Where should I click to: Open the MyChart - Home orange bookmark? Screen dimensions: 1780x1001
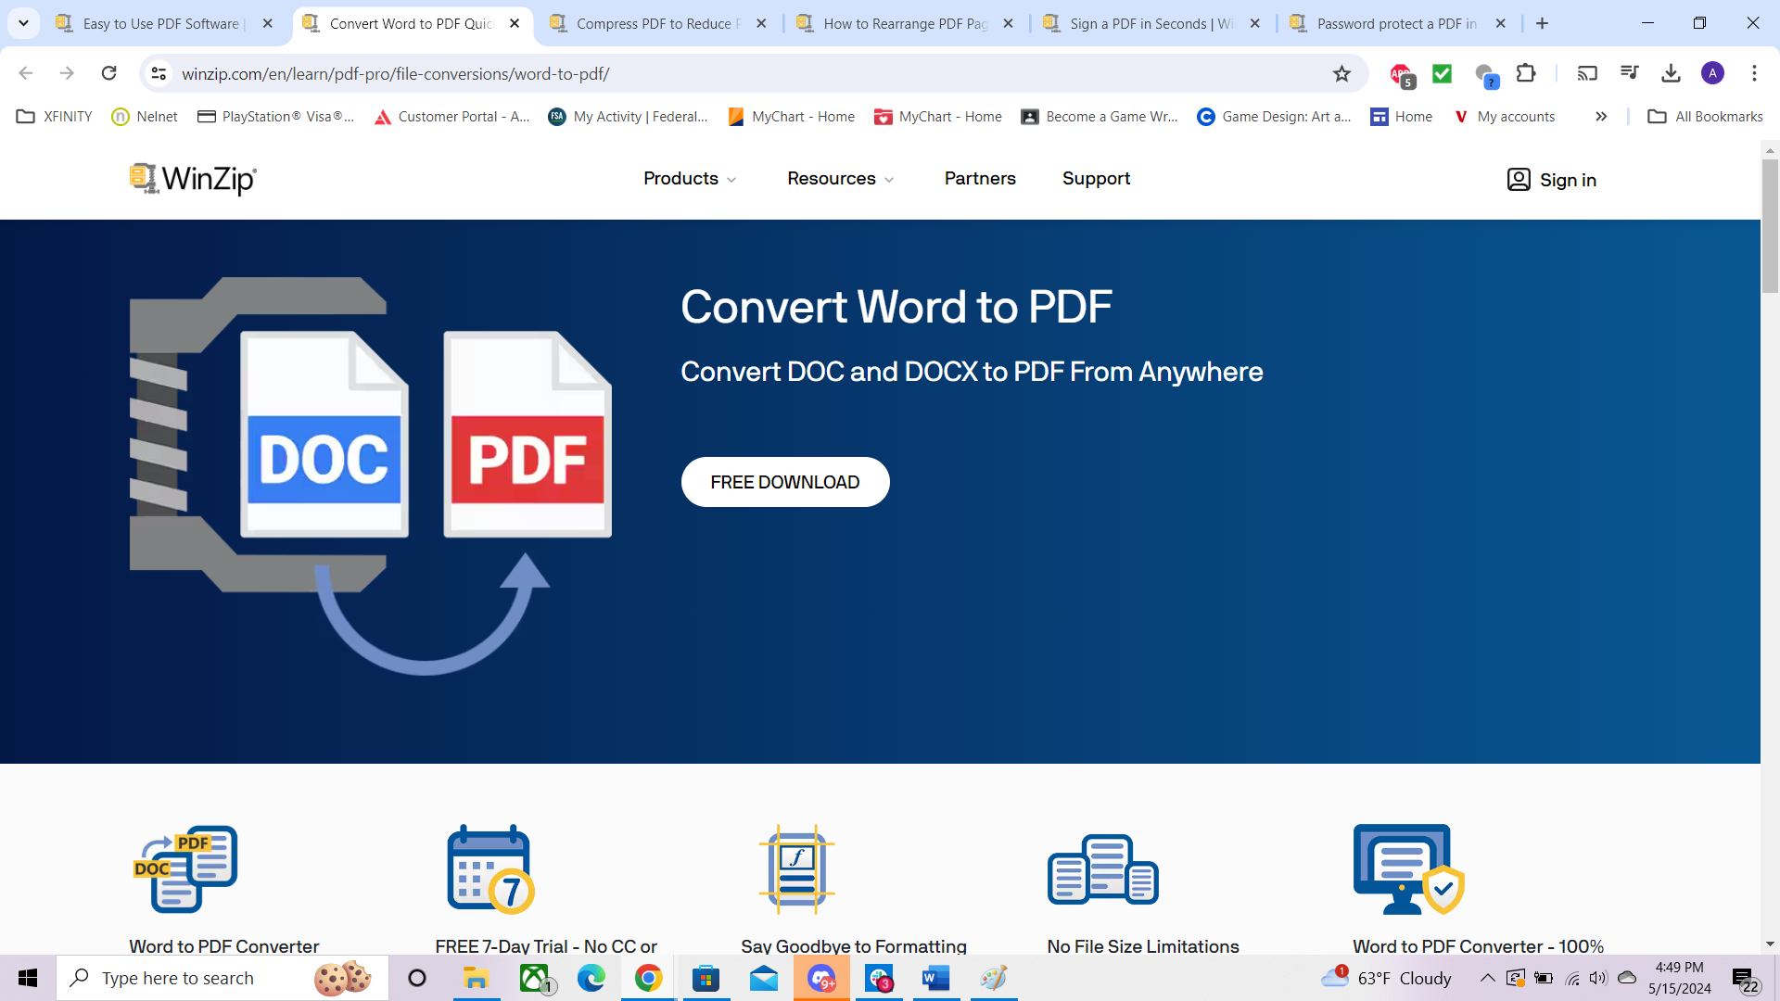click(792, 117)
